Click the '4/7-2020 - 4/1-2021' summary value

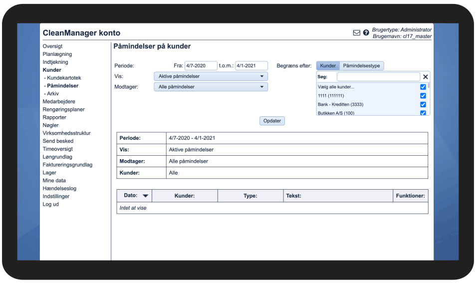(x=192, y=138)
